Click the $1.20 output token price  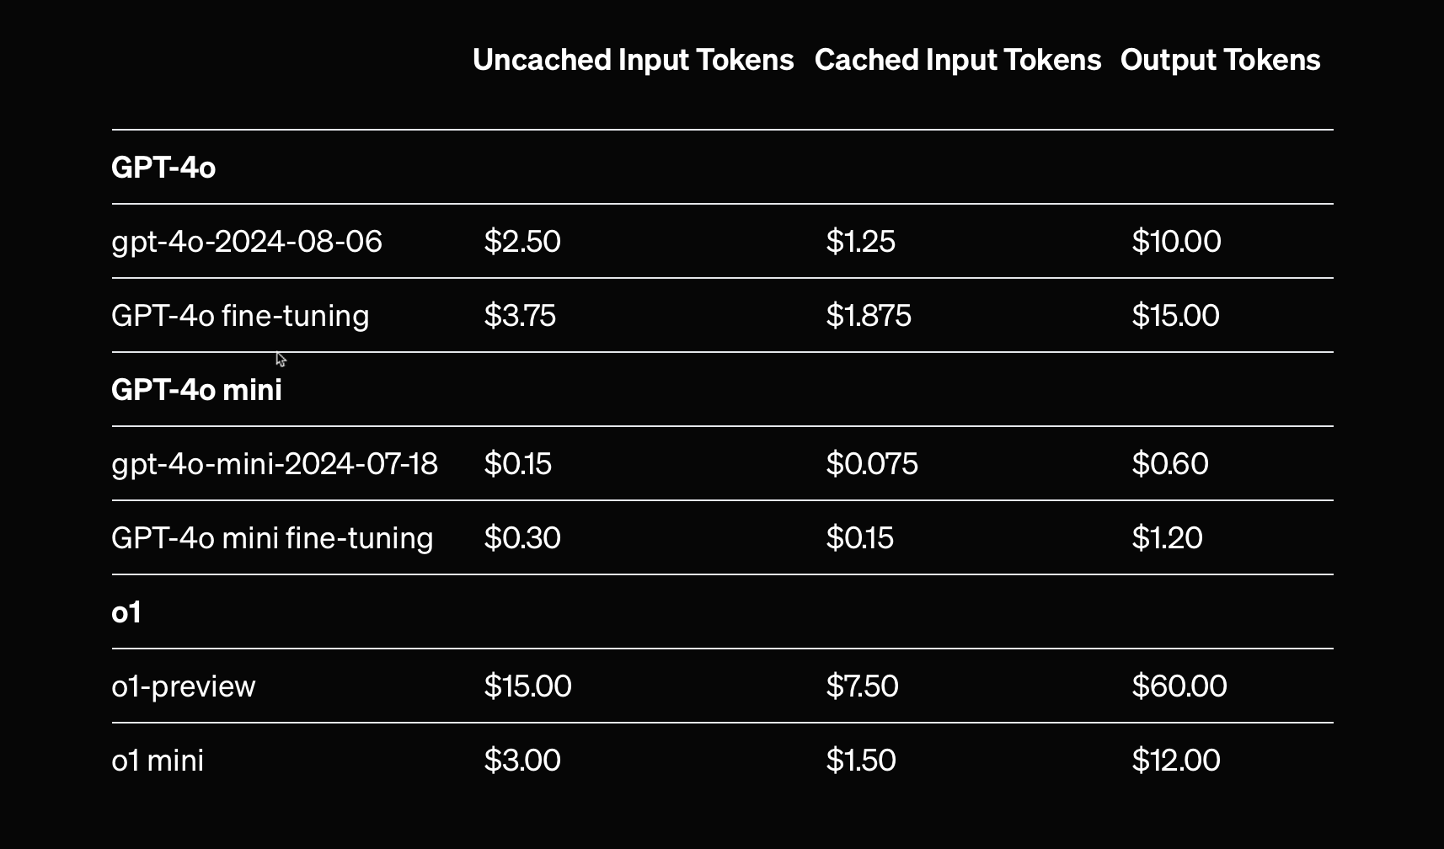[1167, 538]
